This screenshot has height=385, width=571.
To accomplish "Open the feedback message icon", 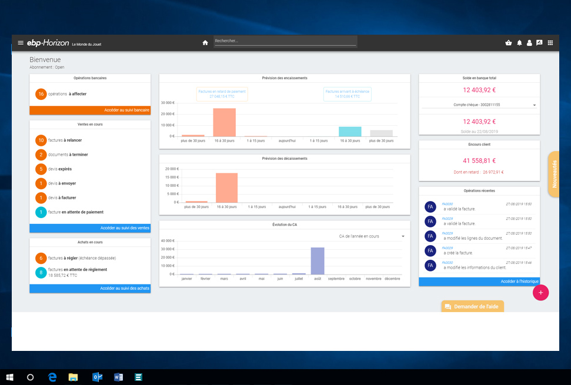I will 539,42.
